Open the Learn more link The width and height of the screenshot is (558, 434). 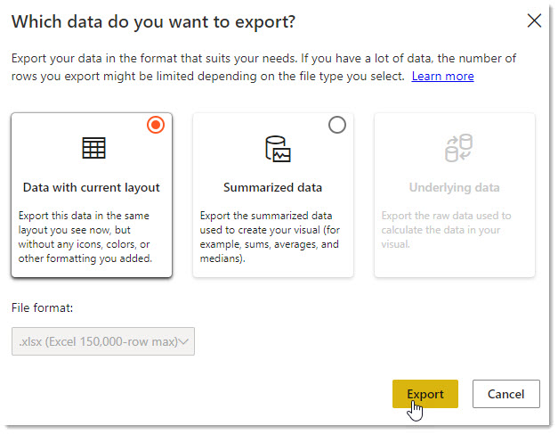(x=442, y=77)
